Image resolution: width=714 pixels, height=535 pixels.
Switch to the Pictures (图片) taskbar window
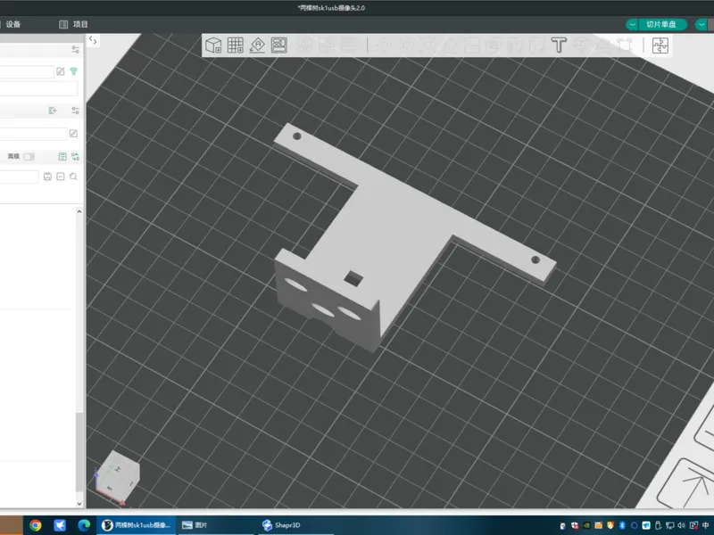pos(215,525)
